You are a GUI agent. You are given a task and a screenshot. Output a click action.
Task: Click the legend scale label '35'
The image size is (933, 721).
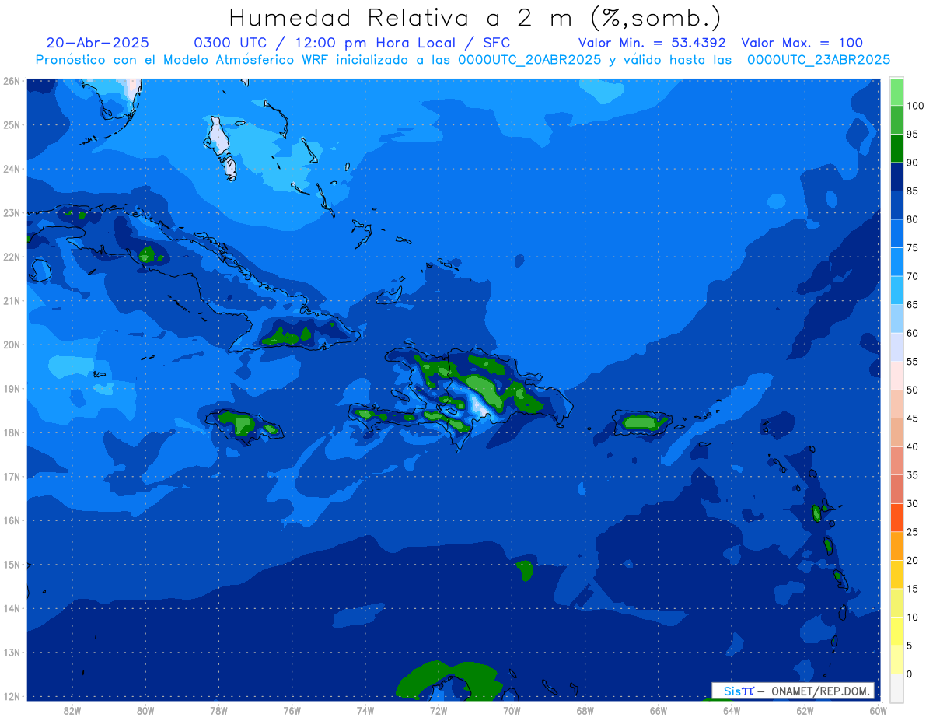tap(912, 474)
